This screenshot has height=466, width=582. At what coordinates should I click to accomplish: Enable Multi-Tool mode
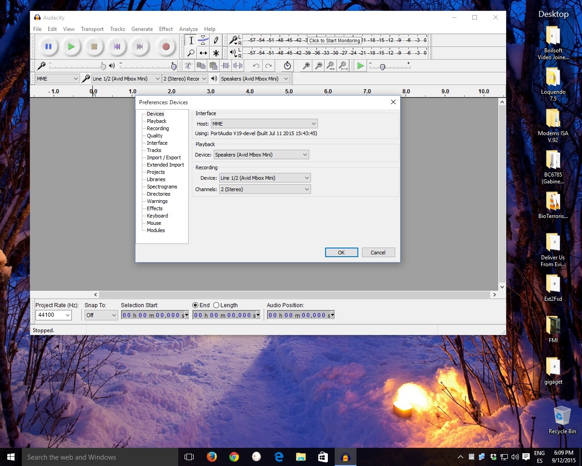[216, 53]
